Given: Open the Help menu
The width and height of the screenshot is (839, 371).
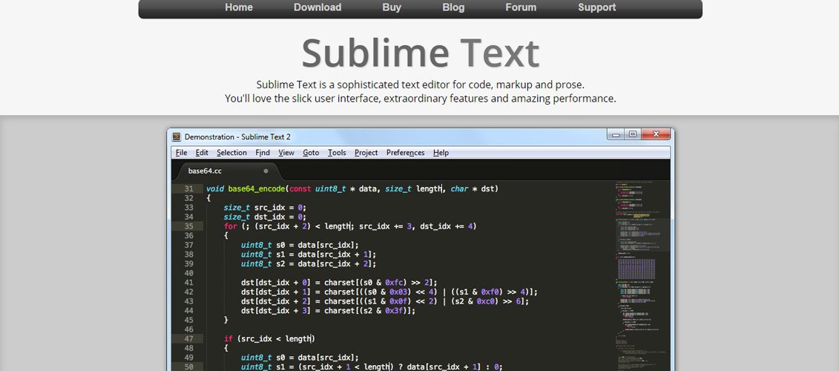Looking at the screenshot, I should pyautogui.click(x=441, y=153).
